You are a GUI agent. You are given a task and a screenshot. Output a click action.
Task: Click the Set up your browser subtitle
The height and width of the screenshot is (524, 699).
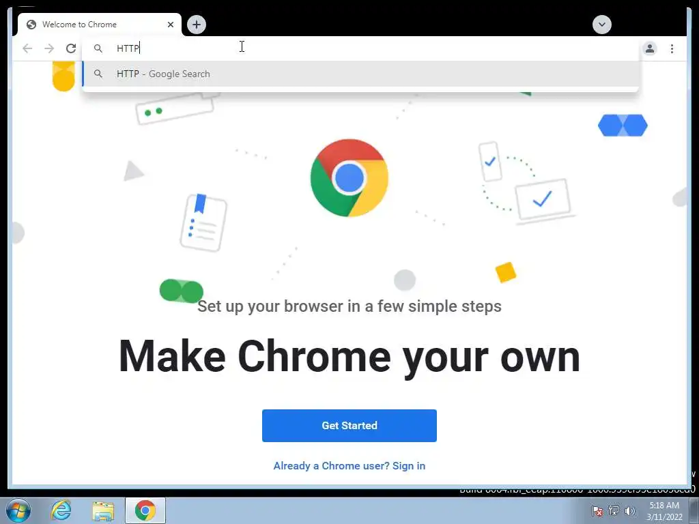[349, 306]
